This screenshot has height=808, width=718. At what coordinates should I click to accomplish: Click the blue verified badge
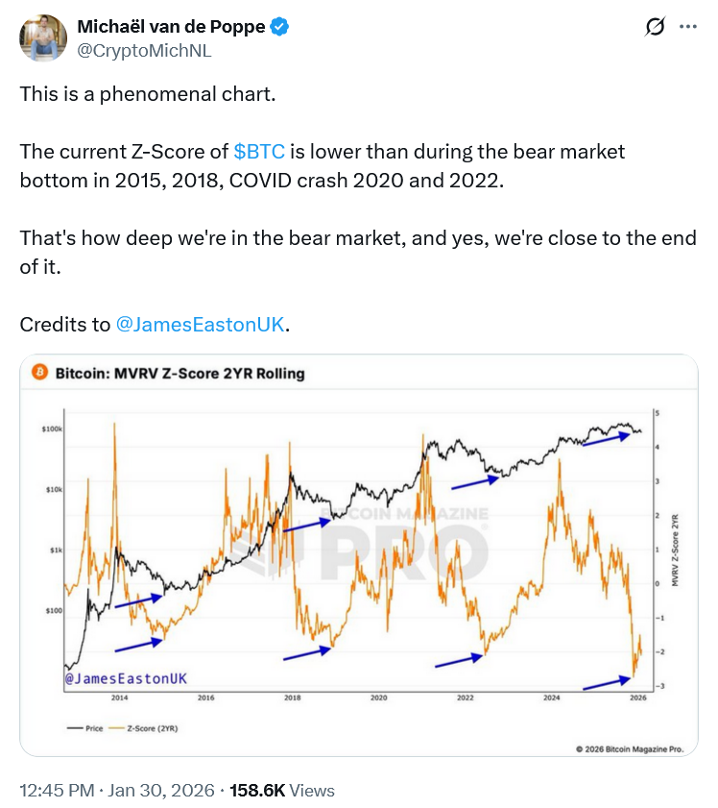pyautogui.click(x=279, y=28)
